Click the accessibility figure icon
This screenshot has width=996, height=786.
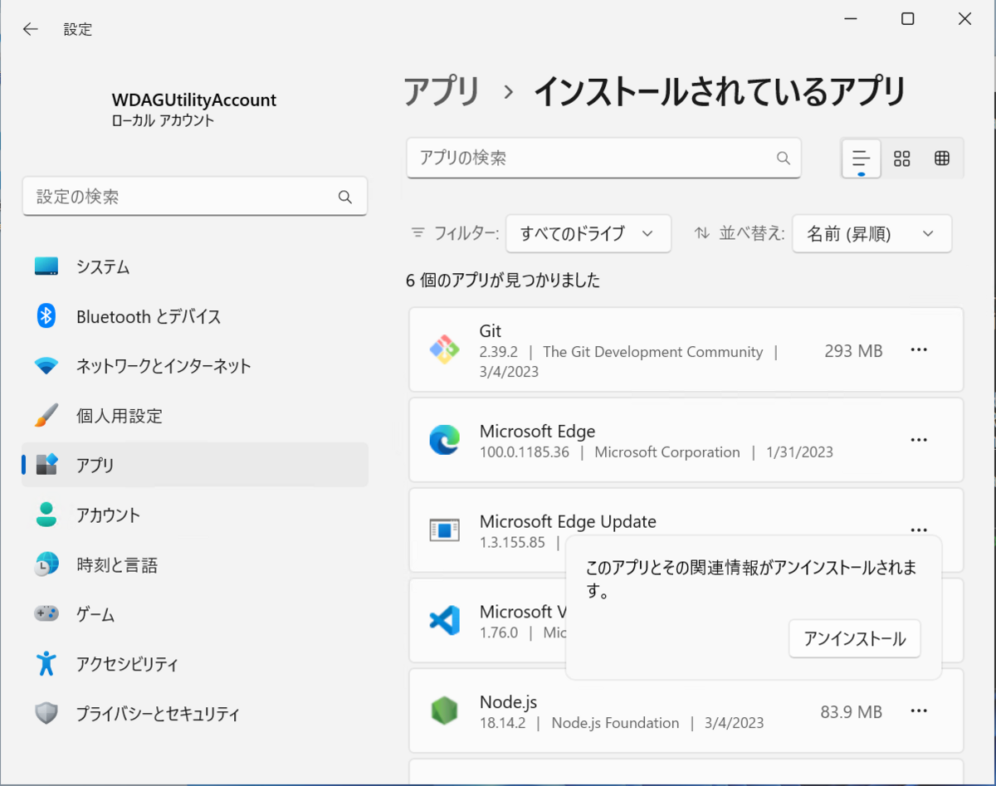pyautogui.click(x=46, y=663)
